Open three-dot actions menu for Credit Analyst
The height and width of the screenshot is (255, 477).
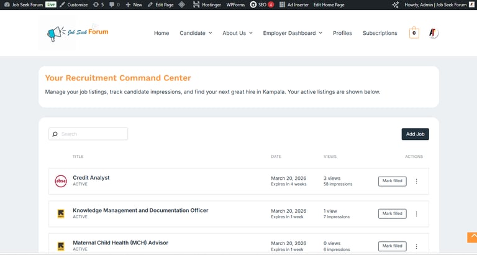(417, 181)
